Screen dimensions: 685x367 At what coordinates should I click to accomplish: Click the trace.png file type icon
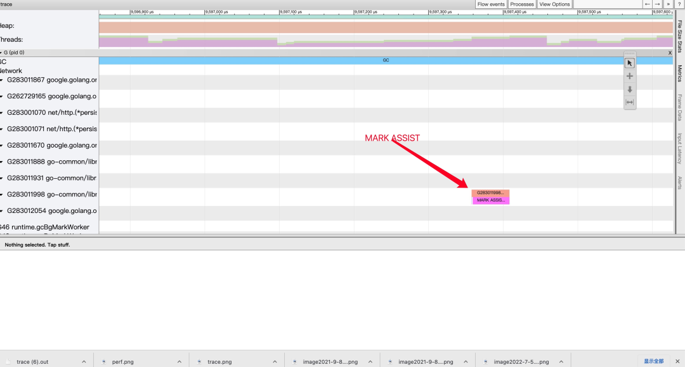coord(199,362)
